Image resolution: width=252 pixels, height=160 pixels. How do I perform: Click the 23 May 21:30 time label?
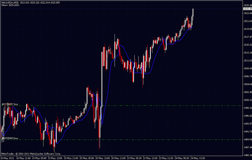166,158
